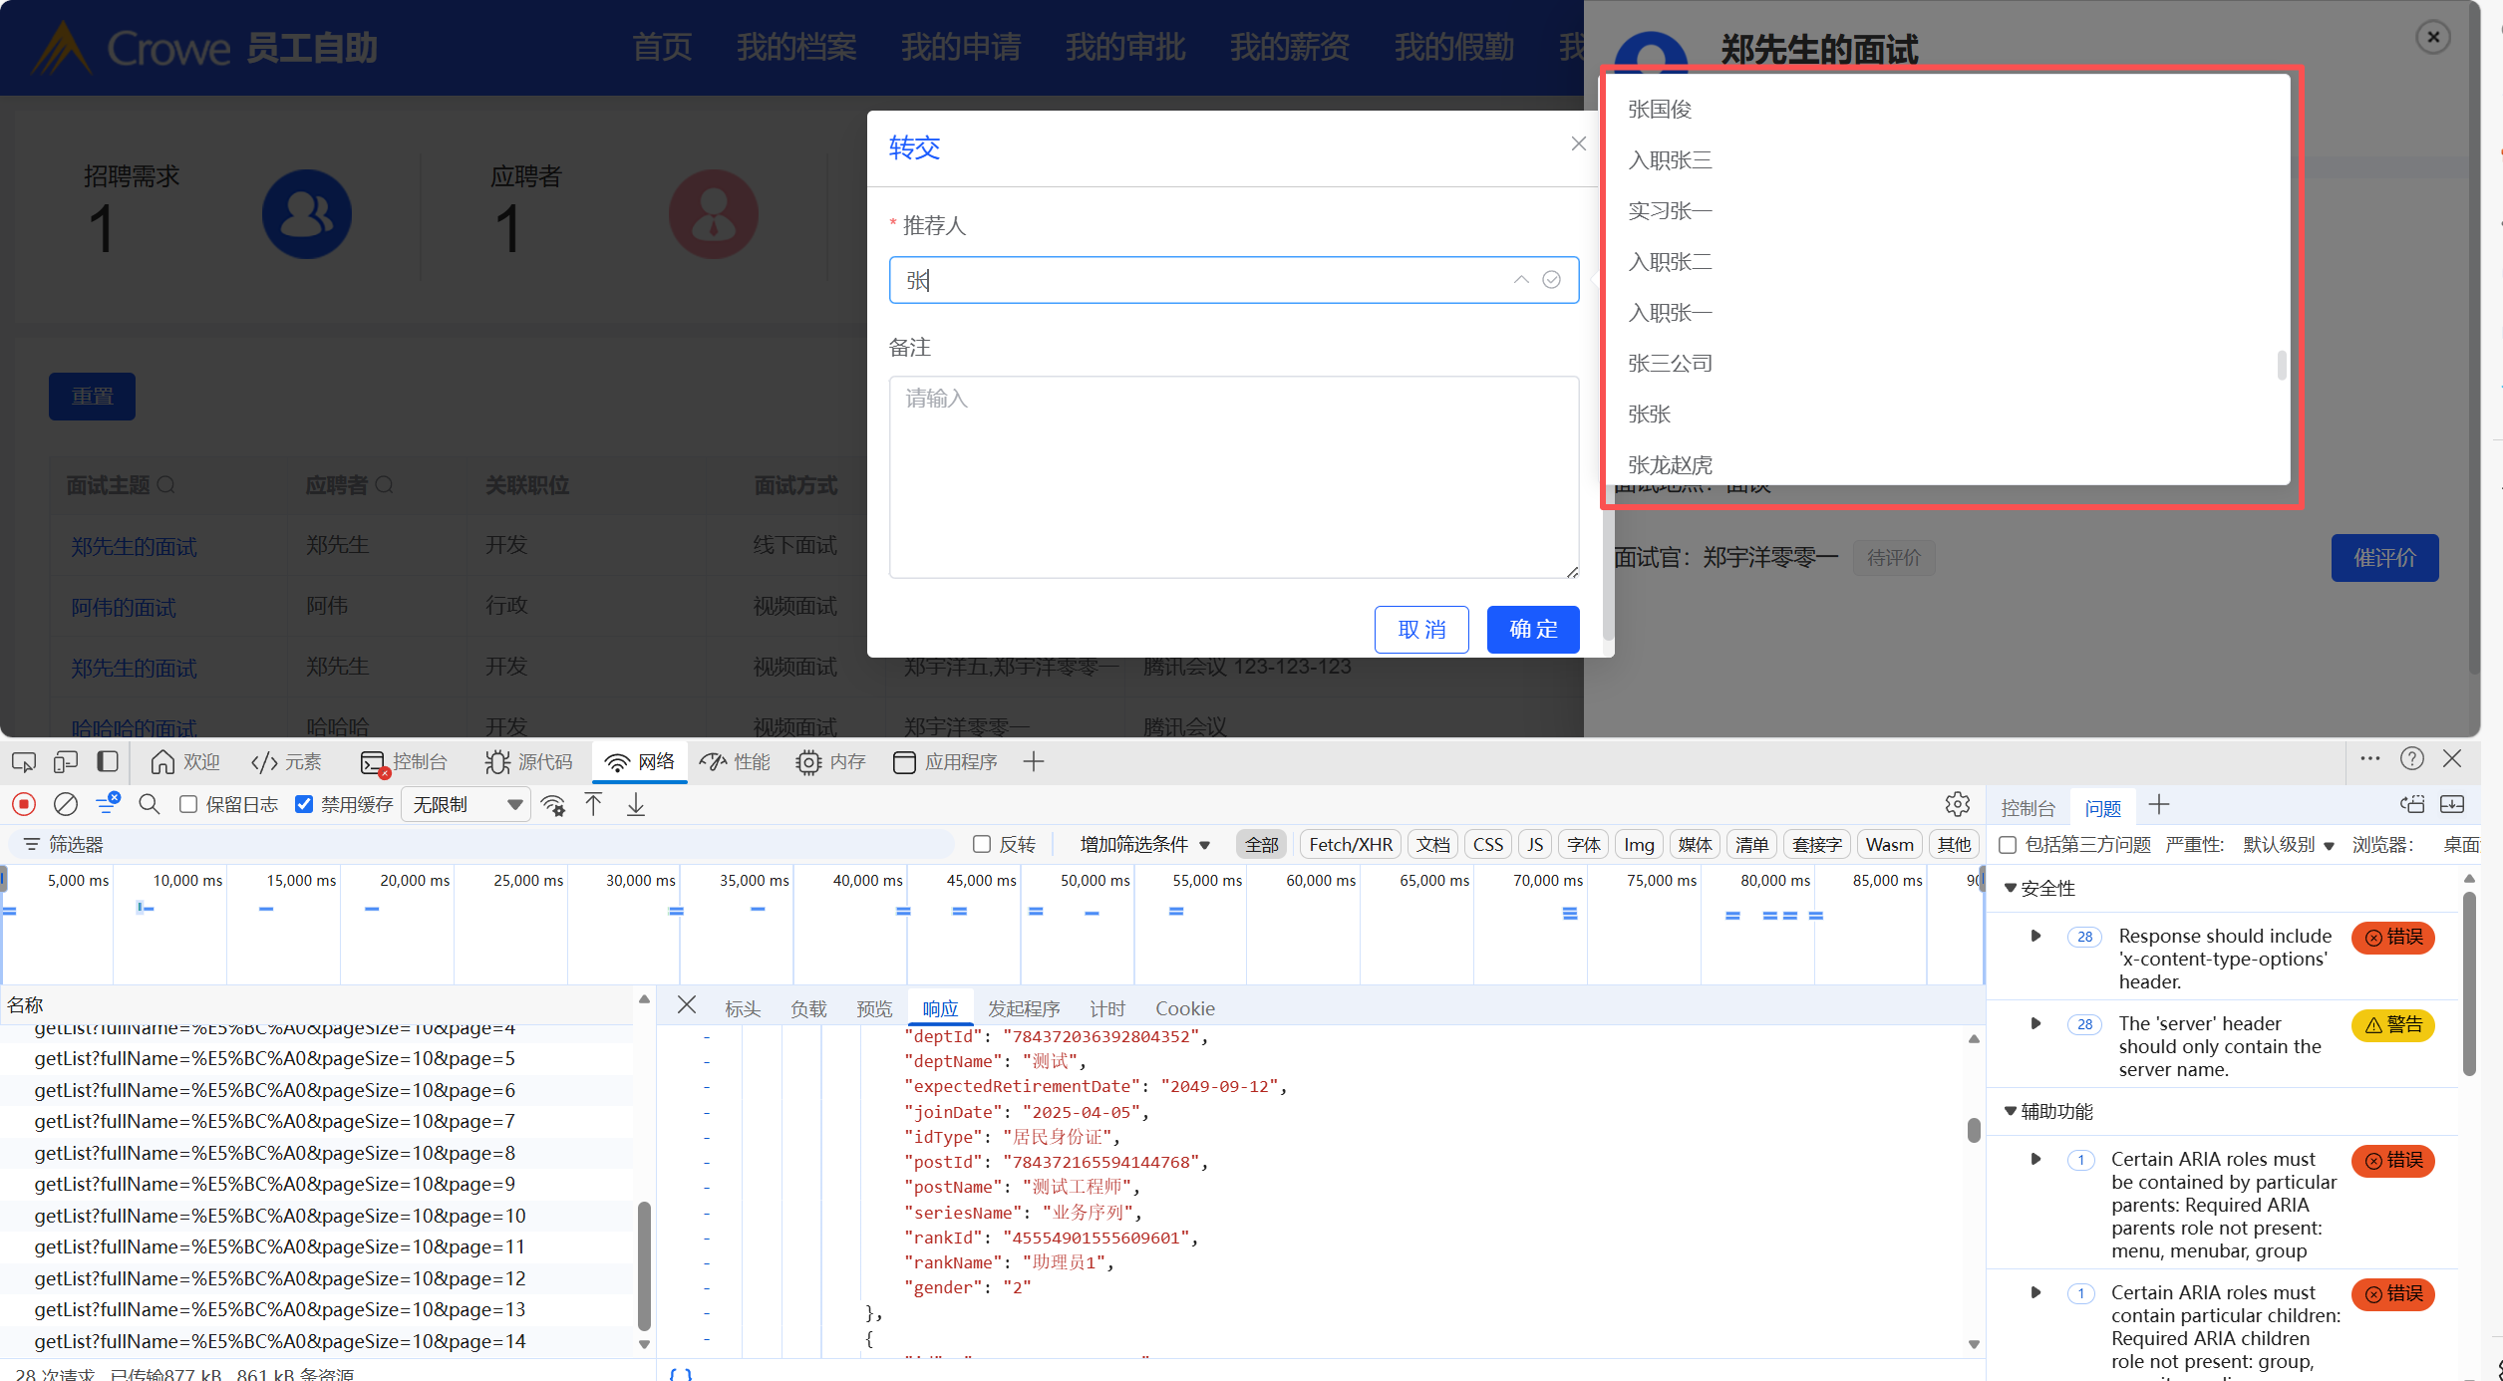The height and width of the screenshot is (1381, 2503).
Task: Collapse the 安全性 issues section
Action: pyautogui.click(x=2011, y=888)
